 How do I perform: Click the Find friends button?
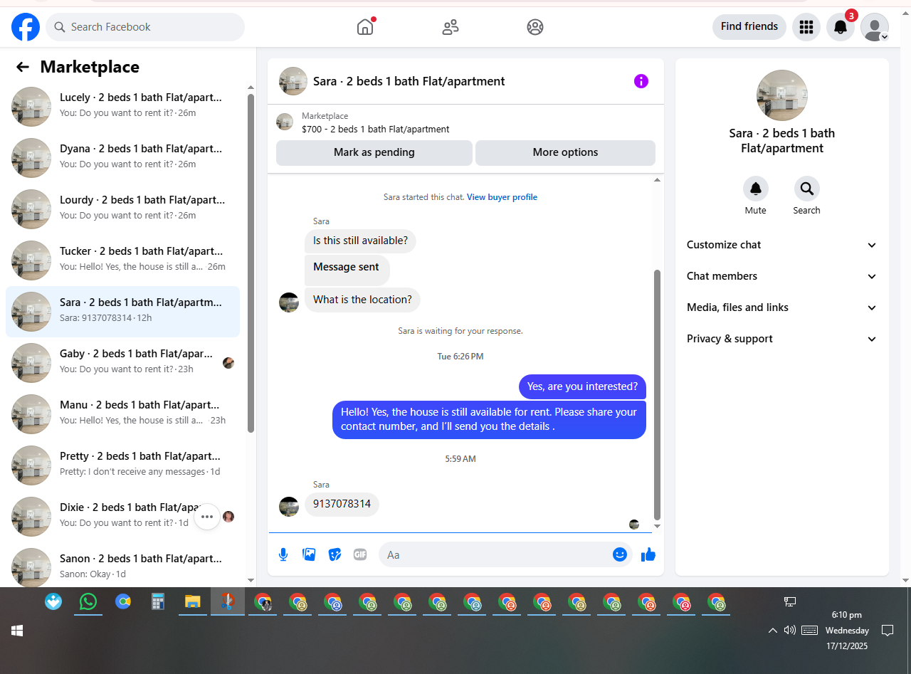(749, 27)
